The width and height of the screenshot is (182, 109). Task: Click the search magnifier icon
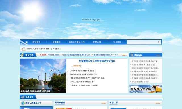[158, 42]
